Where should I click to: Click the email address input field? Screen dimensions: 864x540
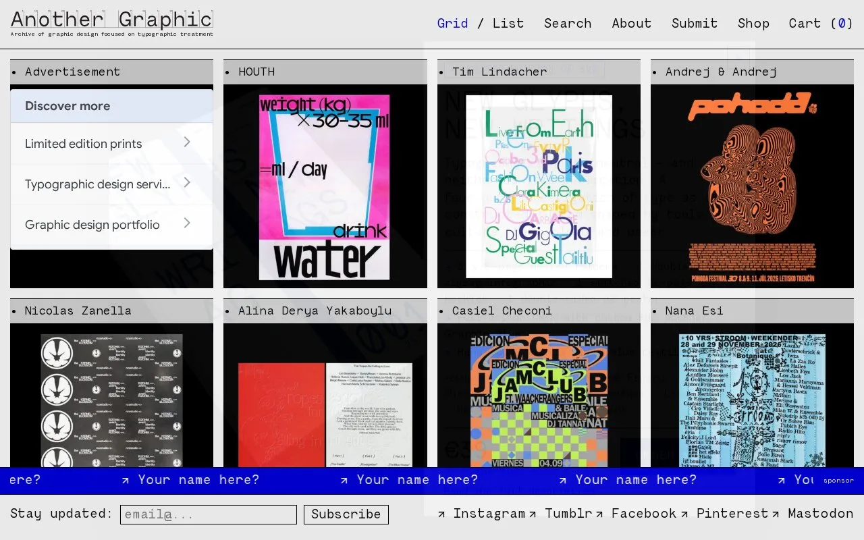click(209, 514)
